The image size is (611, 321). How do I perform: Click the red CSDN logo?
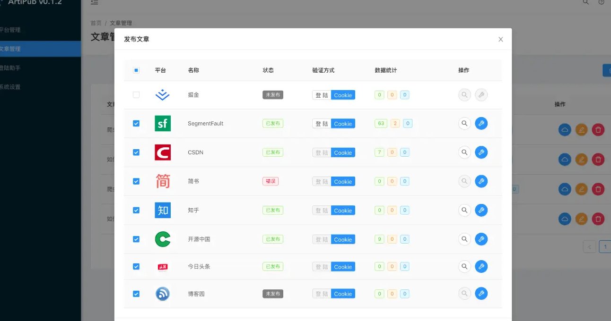[x=163, y=152]
